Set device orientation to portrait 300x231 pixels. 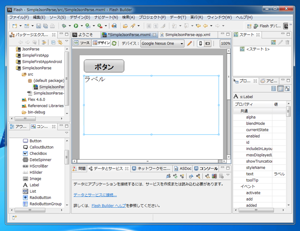point(200,43)
